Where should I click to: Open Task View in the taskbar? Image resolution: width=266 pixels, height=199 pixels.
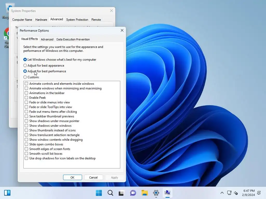click(122, 193)
